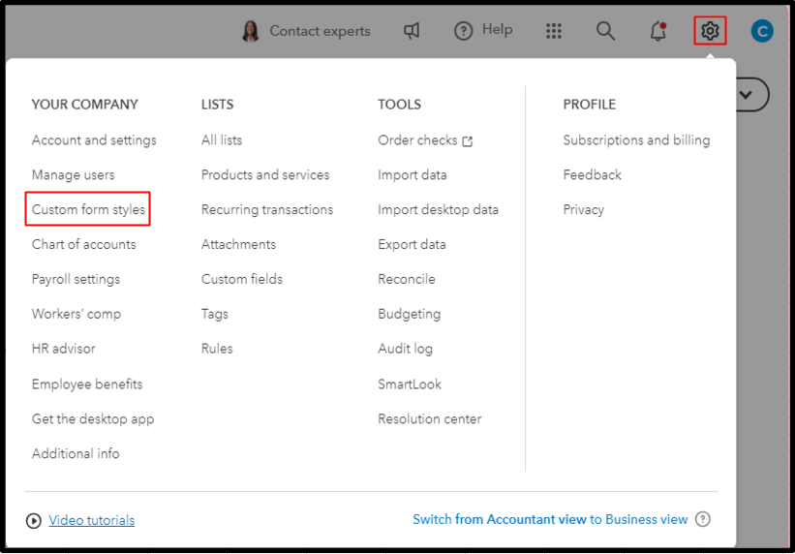Select Feedback under Profile
Screen dimensions: 795x554
click(593, 175)
